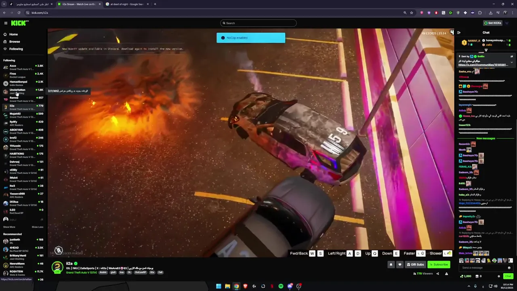This screenshot has height=291, width=517.
Task: Click the heart follow button
Action: 400,264
